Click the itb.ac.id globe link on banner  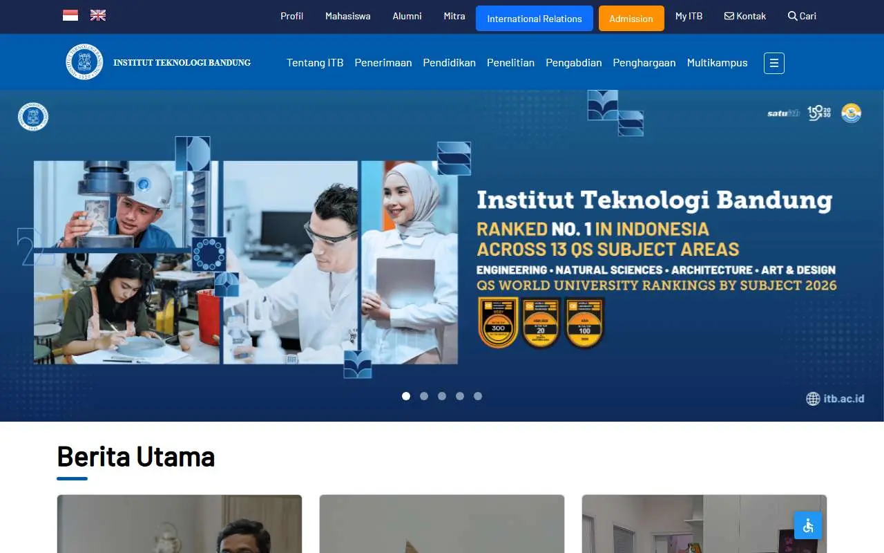(x=835, y=398)
